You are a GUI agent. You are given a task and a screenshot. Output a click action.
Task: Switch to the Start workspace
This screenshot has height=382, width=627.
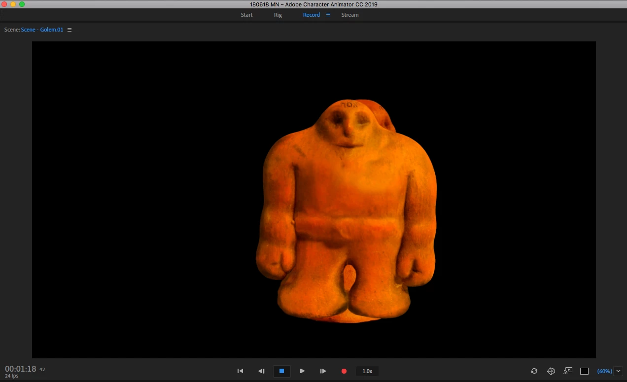246,15
